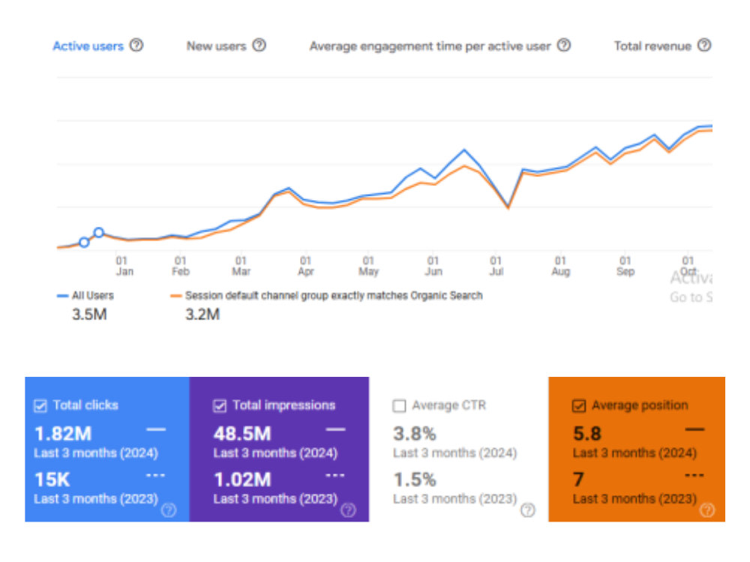Viewport: 750px width, 562px height.
Task: Enable the Average CTR checkbox
Action: tap(399, 405)
